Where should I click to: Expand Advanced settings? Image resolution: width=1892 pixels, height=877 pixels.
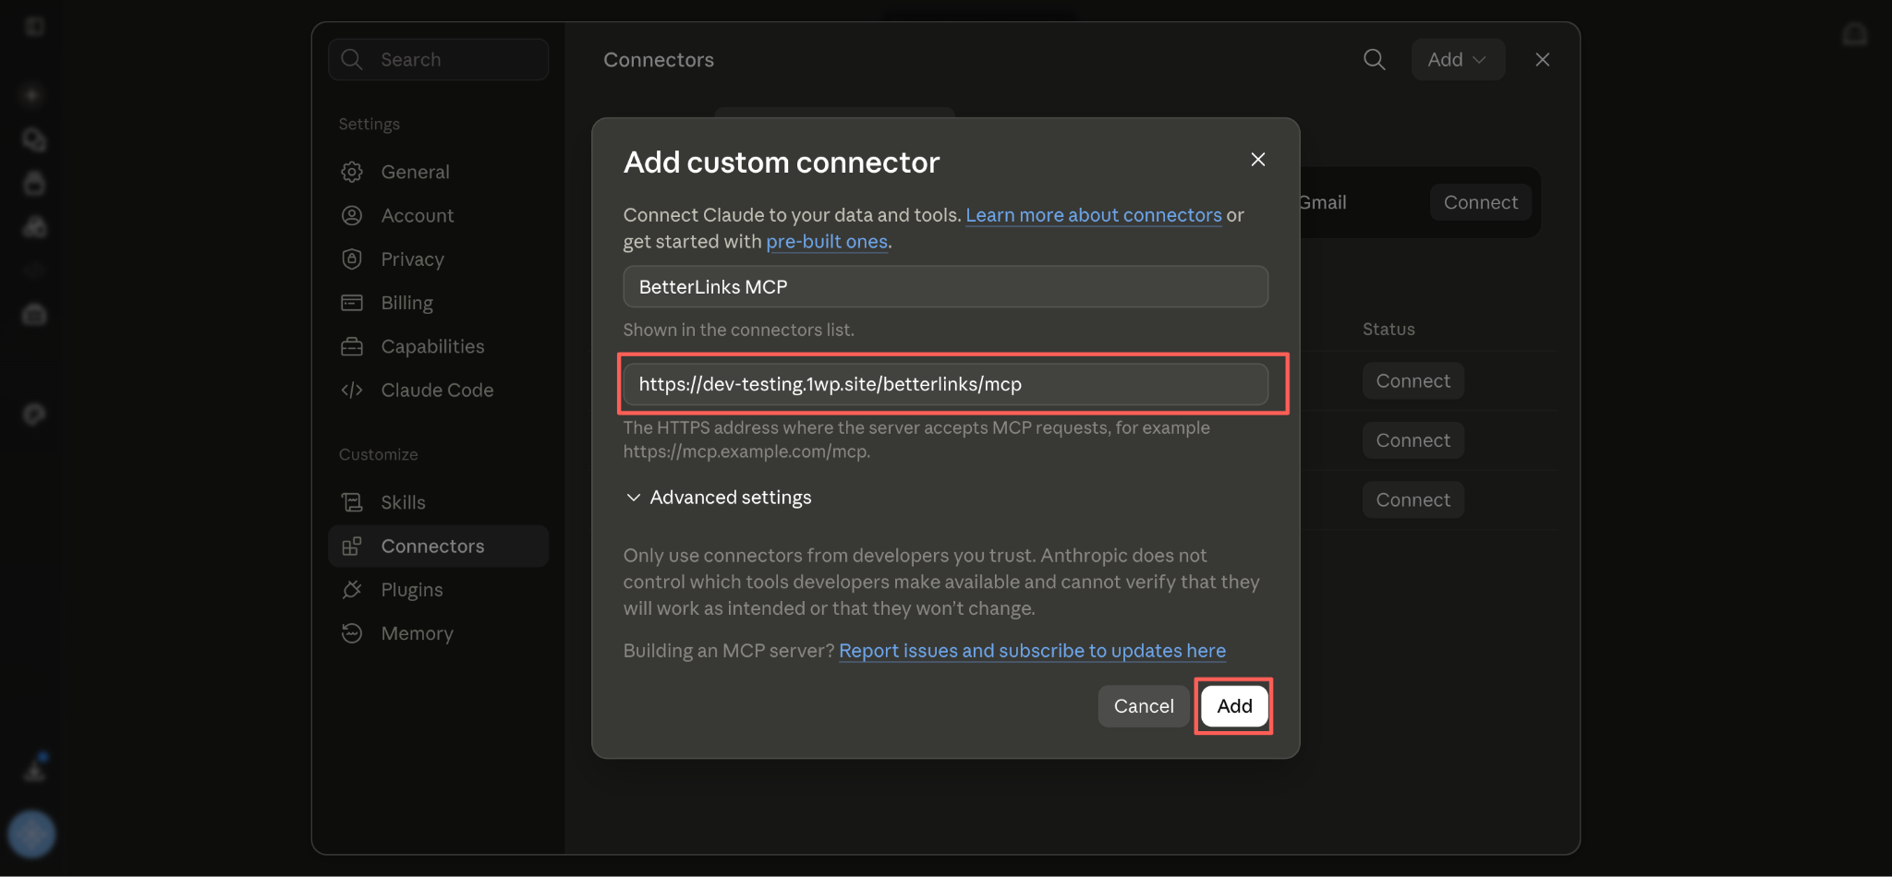tap(718, 498)
